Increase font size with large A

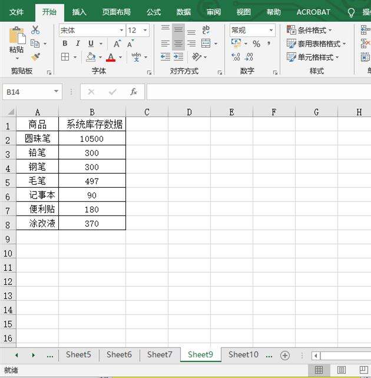click(x=117, y=44)
